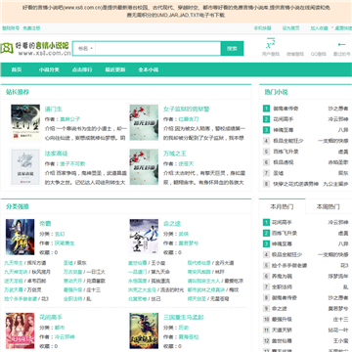Open the 帝霸 novel cover
The image size is (352, 352).
pos(20,237)
